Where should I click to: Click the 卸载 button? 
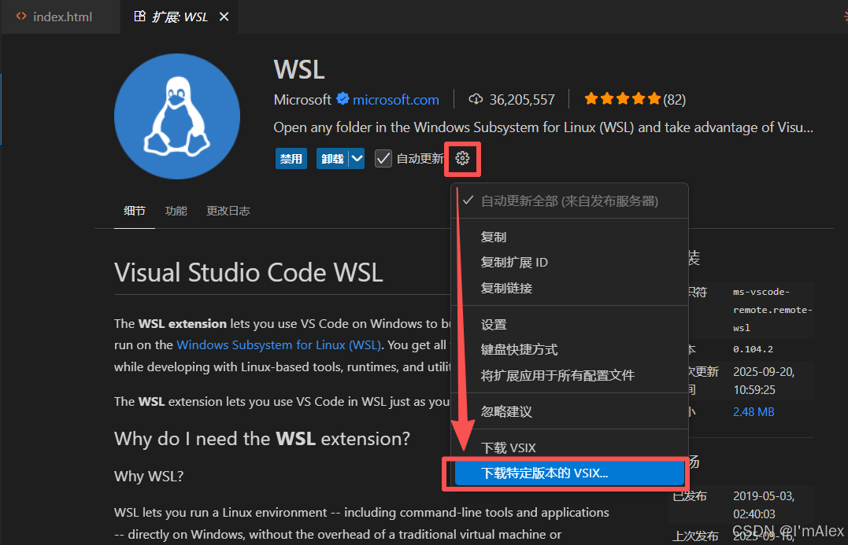[332, 159]
